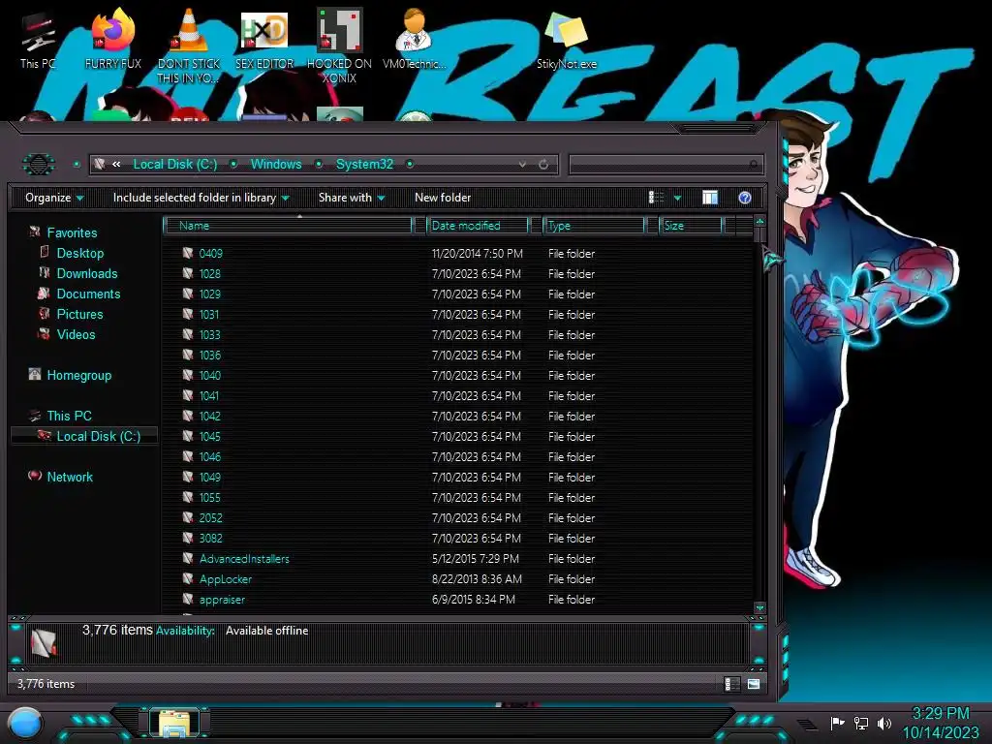Open Pictures in the navigation pane
This screenshot has height=744, width=992.
[x=79, y=314]
